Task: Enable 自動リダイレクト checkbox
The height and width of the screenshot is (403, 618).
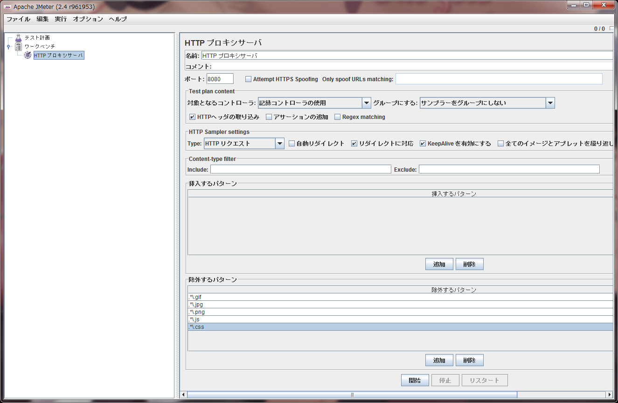Action: pos(292,144)
